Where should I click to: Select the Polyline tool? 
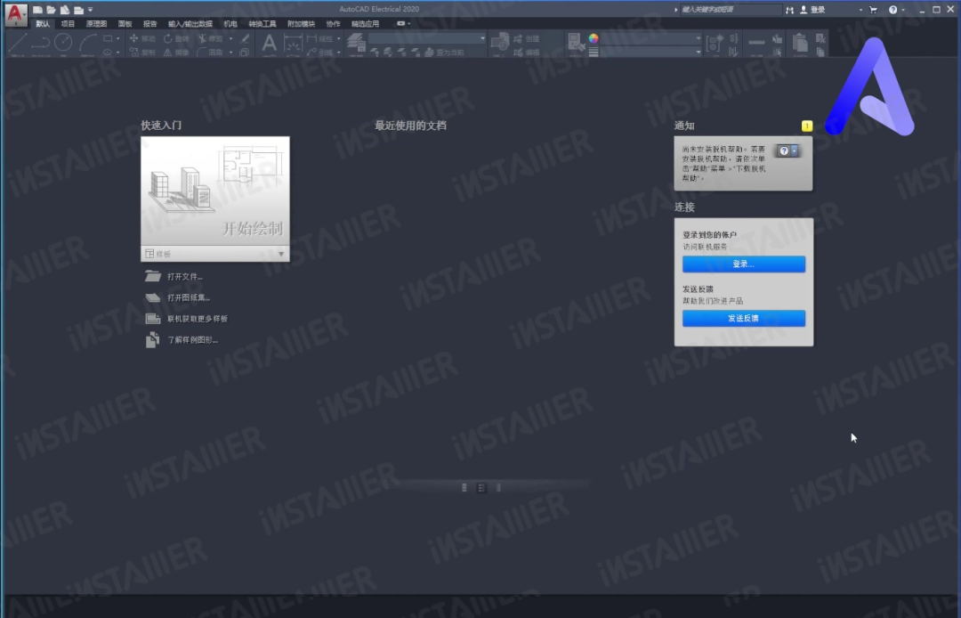pos(40,43)
